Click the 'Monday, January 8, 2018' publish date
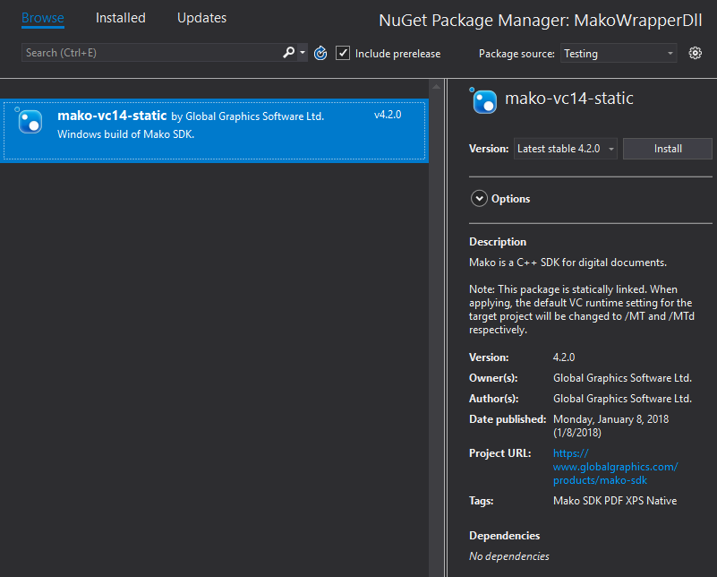This screenshot has height=577, width=717. (610, 419)
